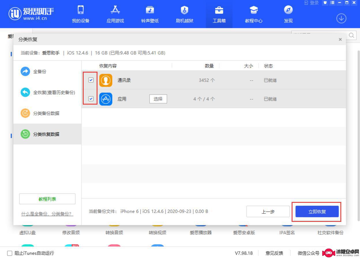
Task: Click the green 分类恢复数据 icon
Action: [x=25, y=134]
